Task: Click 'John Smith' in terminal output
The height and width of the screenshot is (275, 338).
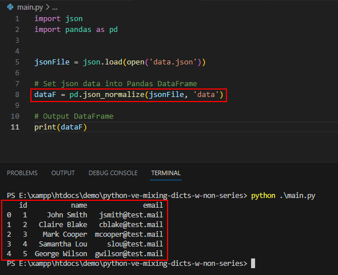Action: click(67, 215)
